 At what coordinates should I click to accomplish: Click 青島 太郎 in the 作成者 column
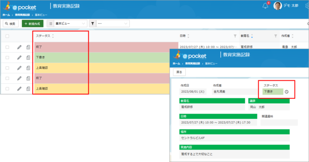289,47
